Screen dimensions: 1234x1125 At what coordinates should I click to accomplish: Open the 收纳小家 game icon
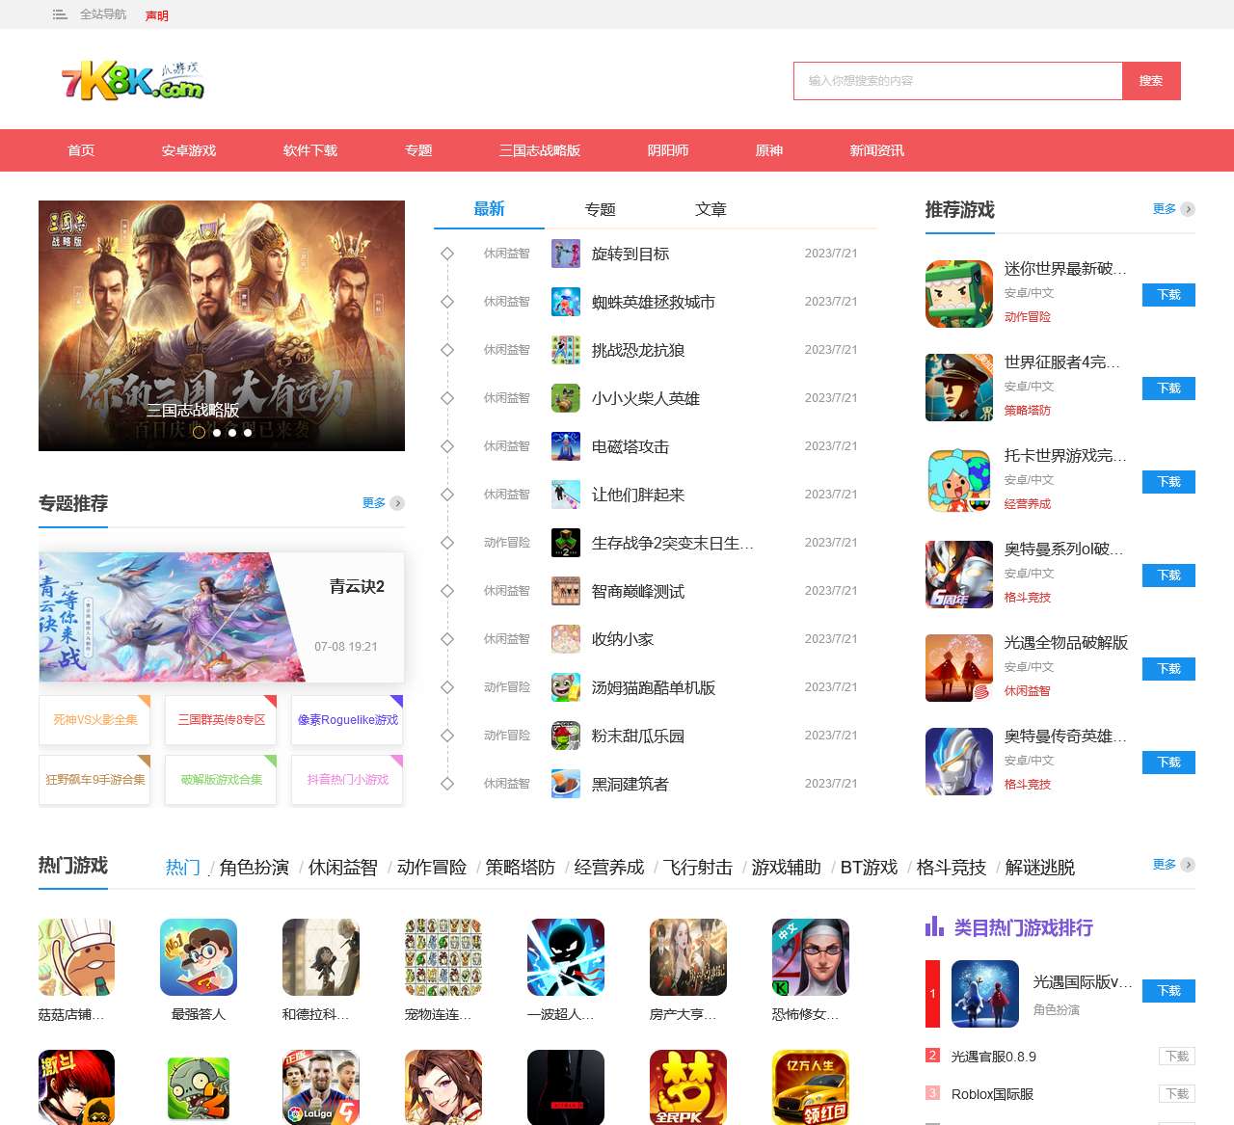point(566,639)
